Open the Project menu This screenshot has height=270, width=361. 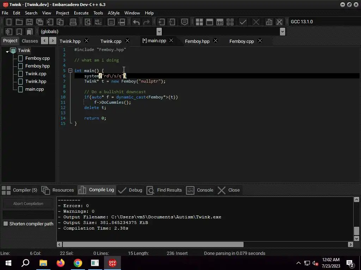click(x=62, y=13)
